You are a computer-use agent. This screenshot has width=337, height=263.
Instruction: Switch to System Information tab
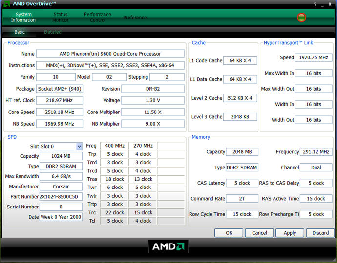pos(23,17)
